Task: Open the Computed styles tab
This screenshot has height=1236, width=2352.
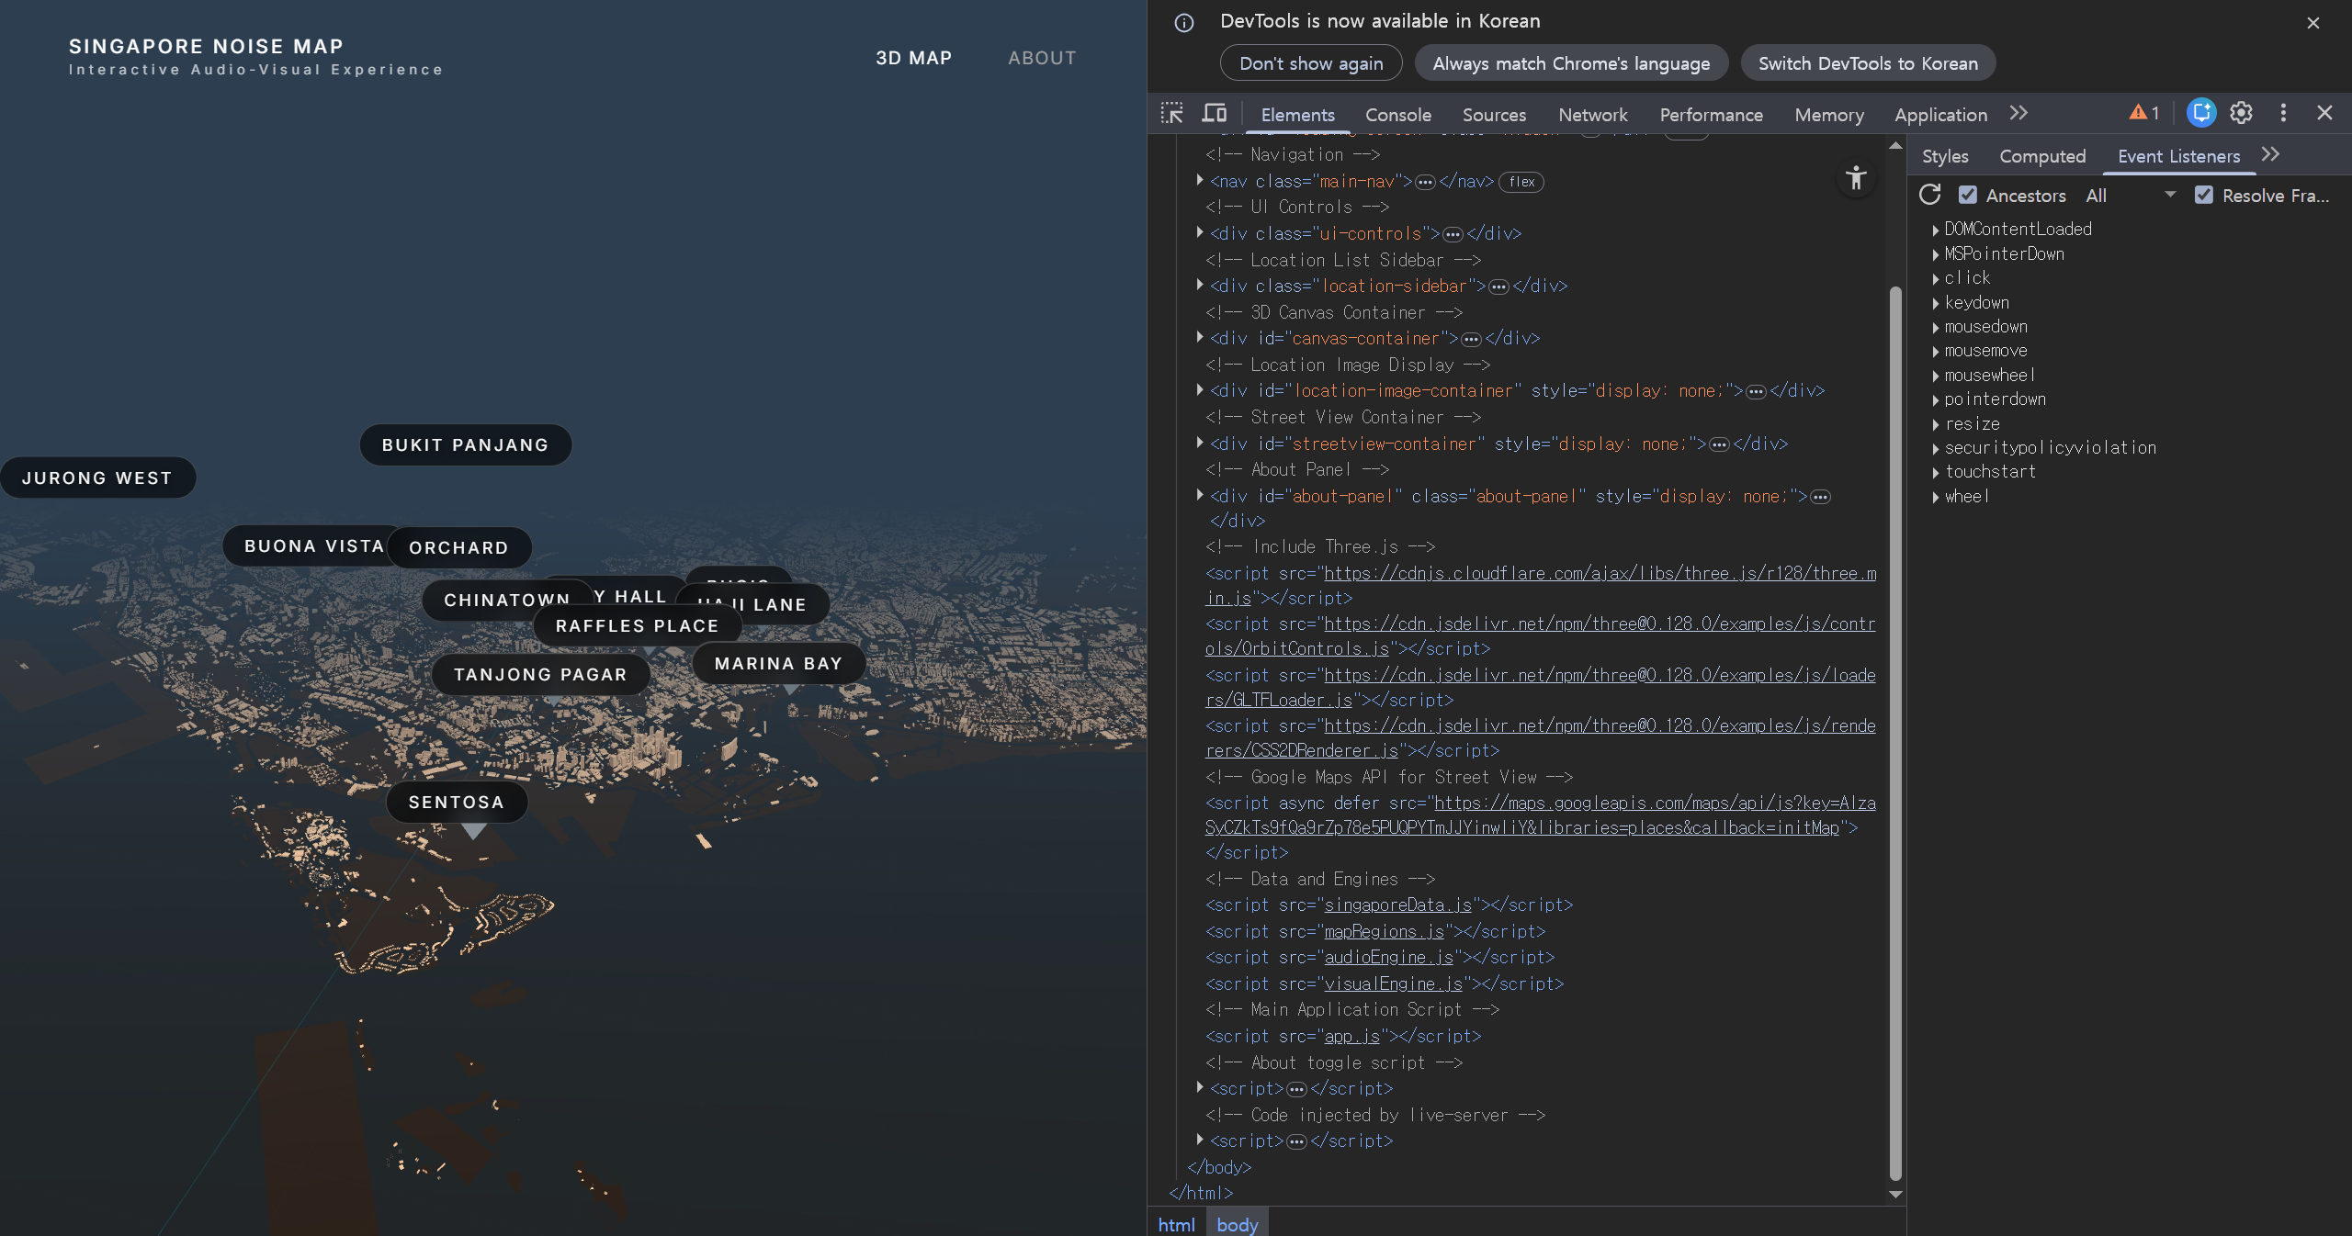Action: tap(2041, 156)
